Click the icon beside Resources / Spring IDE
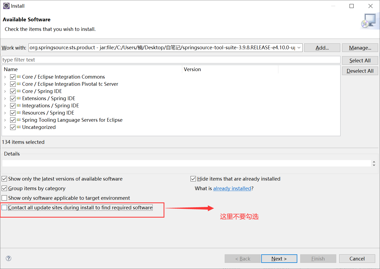380x269 pixels. (x=19, y=113)
